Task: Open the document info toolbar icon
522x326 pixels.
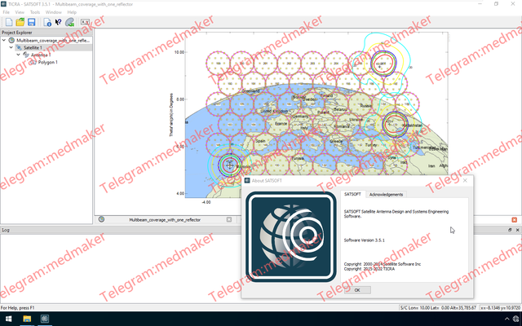Action: [47, 22]
